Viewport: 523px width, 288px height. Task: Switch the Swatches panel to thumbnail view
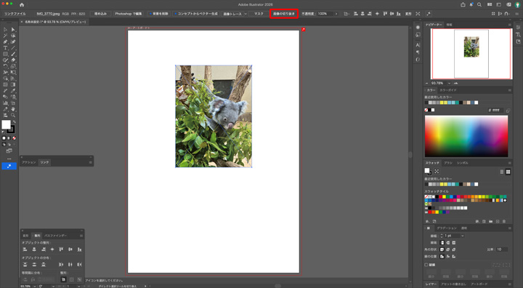click(x=508, y=172)
